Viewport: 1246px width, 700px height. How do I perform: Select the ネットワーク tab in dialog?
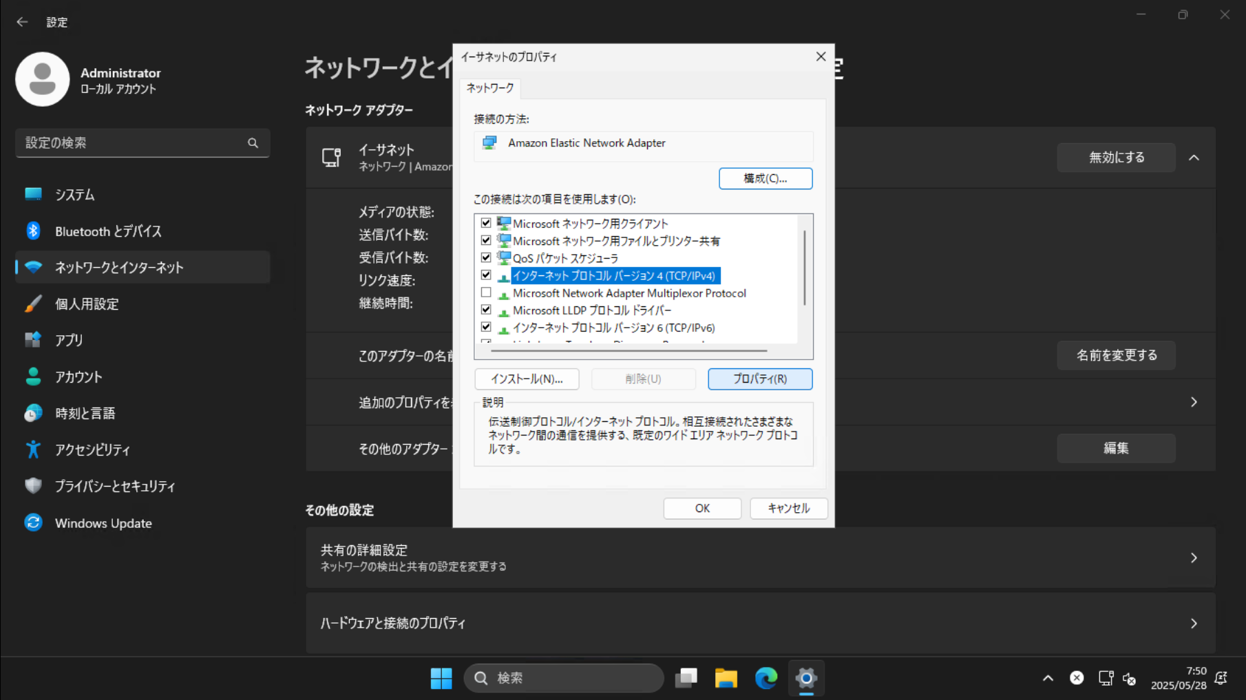coord(490,88)
